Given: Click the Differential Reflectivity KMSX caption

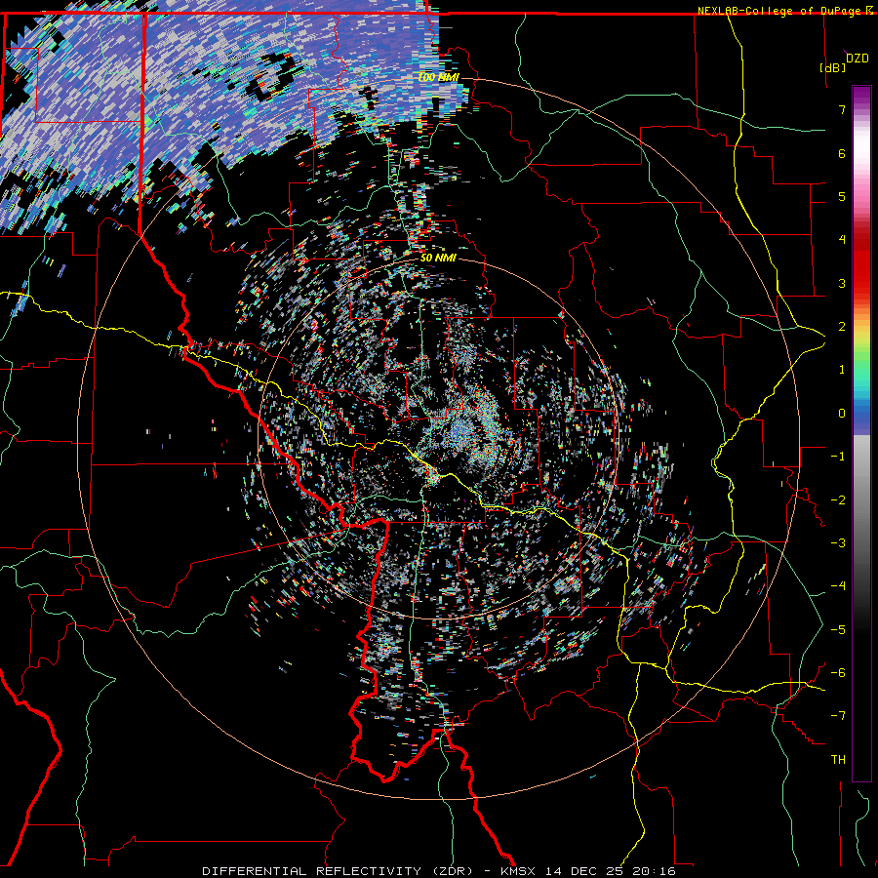Looking at the screenshot, I should click(x=438, y=871).
